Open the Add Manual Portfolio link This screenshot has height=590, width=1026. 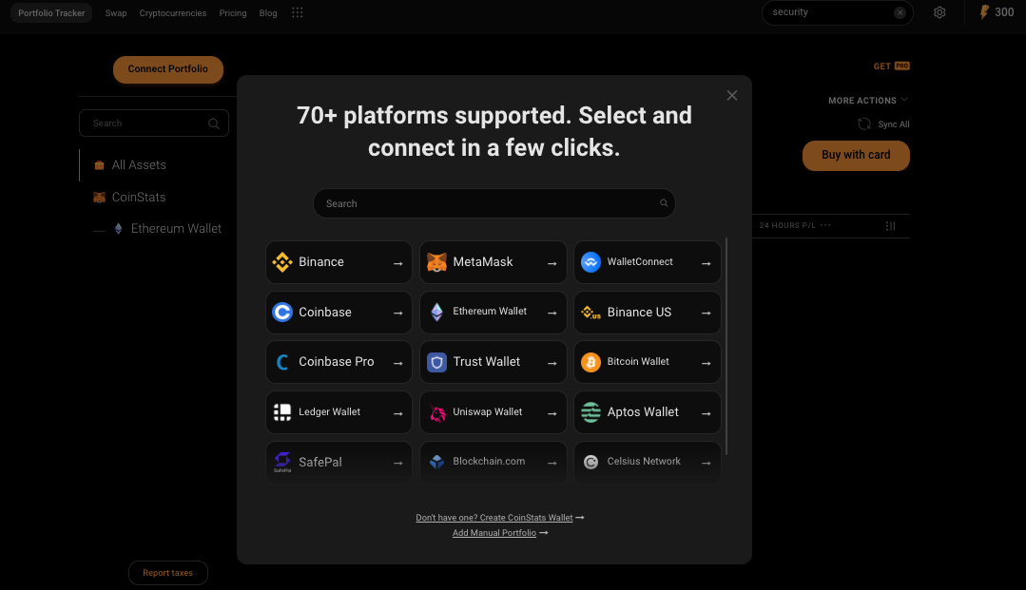tap(494, 533)
